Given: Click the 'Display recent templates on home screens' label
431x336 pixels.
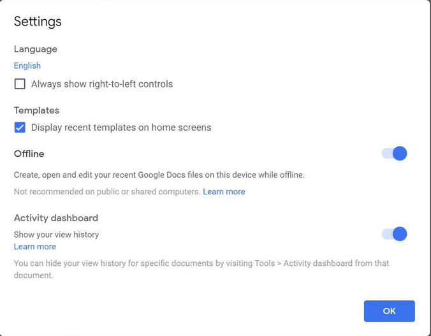Looking at the screenshot, I should point(121,128).
